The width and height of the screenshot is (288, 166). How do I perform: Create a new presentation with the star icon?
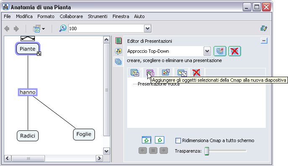(x=220, y=51)
